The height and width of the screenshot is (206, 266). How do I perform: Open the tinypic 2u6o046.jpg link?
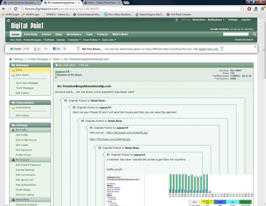(127, 133)
